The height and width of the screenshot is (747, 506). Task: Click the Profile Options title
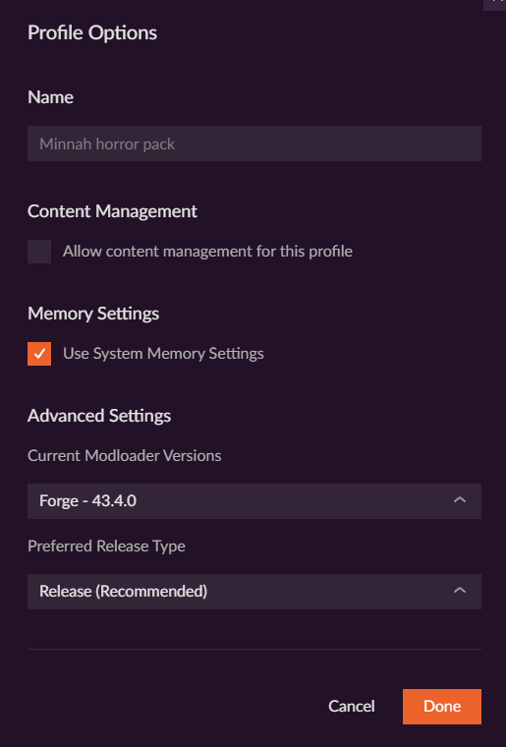coord(92,32)
